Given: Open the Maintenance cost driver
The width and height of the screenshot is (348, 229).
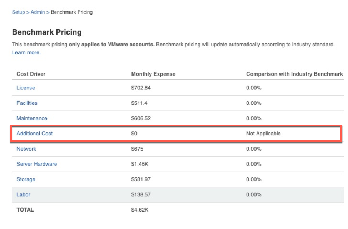Looking at the screenshot, I should (31, 118).
